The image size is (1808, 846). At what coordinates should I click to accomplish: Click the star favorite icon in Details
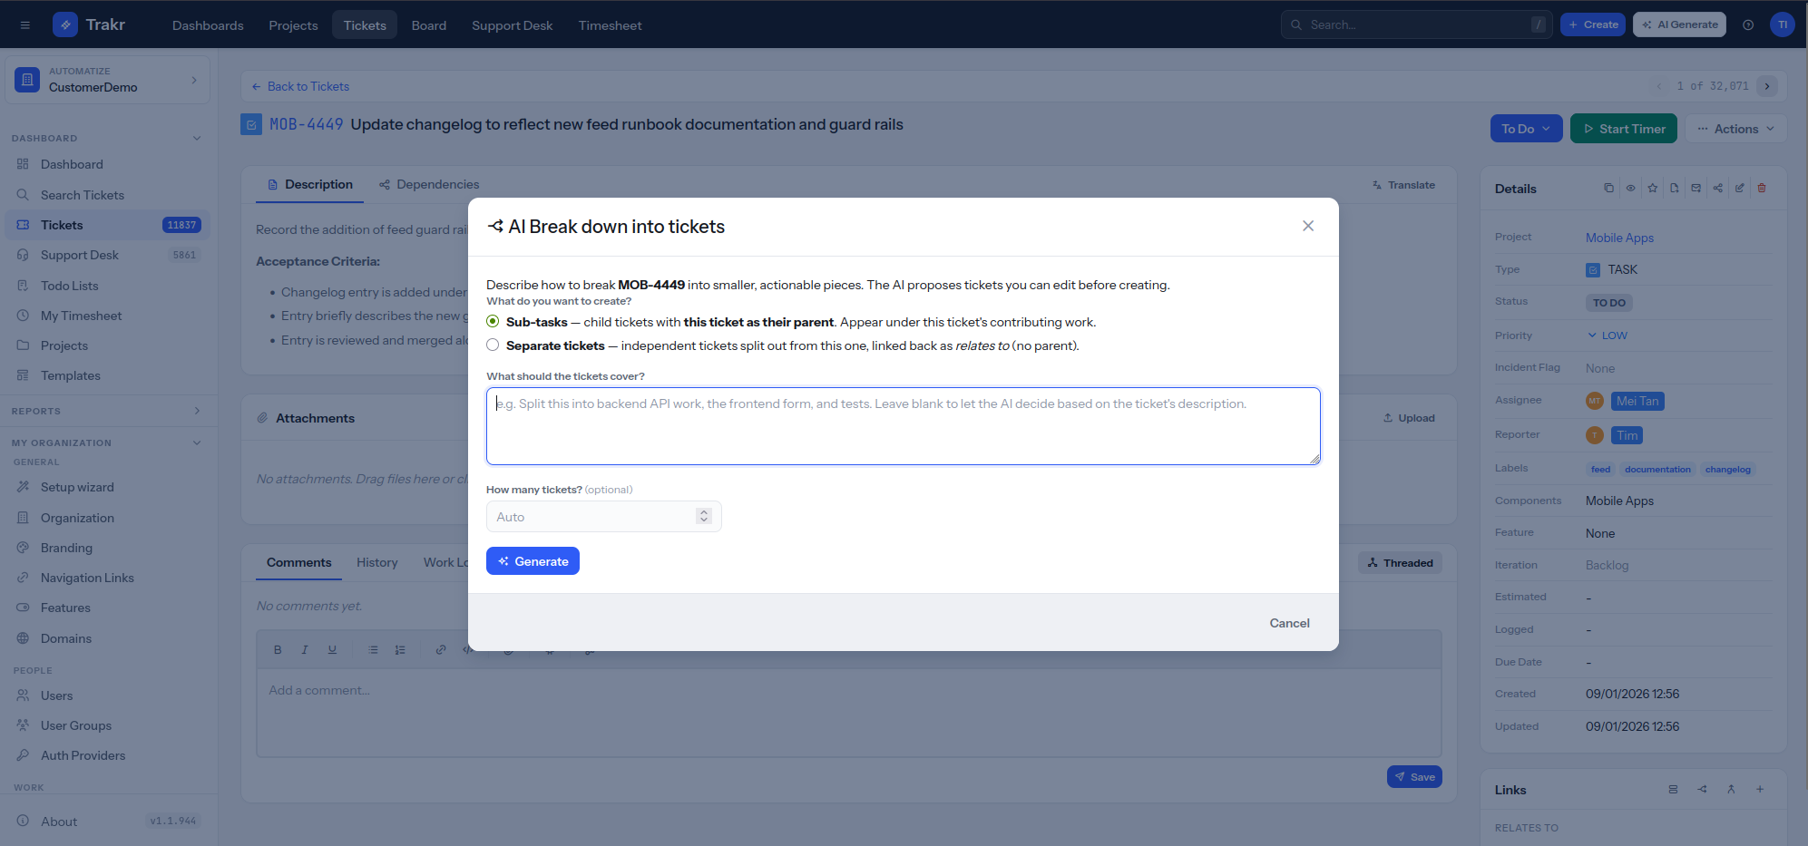click(1652, 188)
